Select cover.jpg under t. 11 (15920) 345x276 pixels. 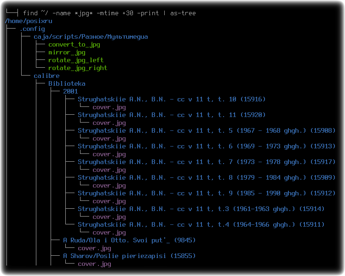pos(109,123)
